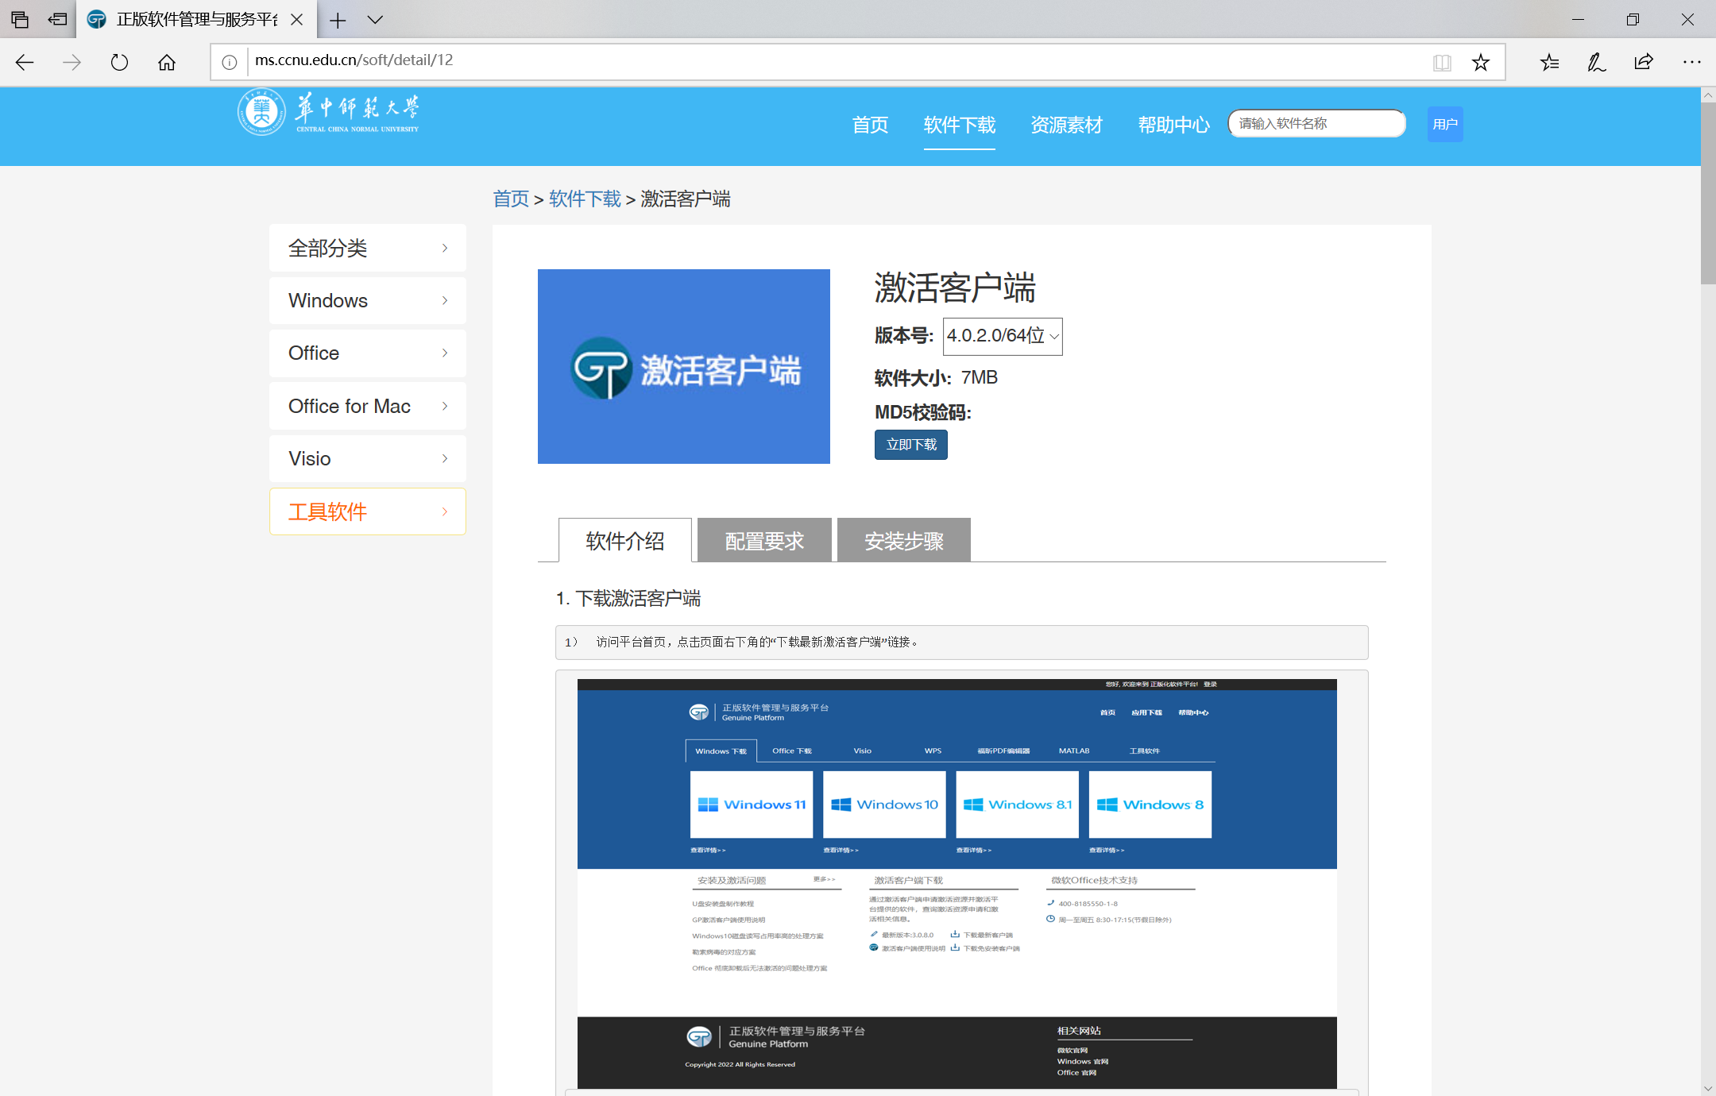Open the browser home icon
Viewport: 1716px width, 1096px height.
tap(167, 63)
